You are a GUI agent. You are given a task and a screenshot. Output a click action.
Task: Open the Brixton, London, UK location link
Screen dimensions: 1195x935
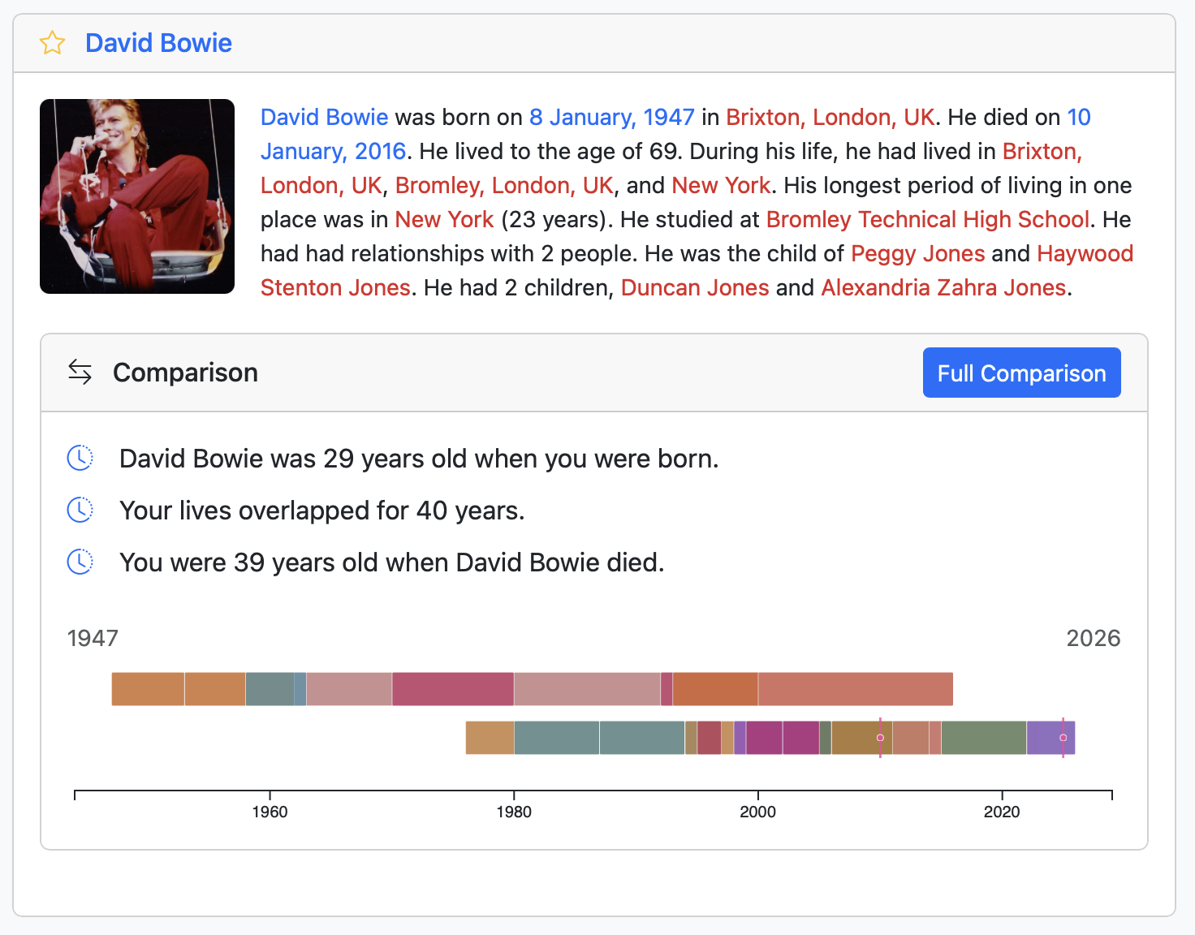click(x=830, y=117)
